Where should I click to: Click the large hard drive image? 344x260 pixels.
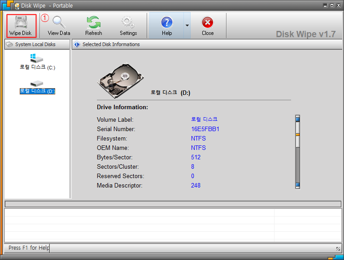click(x=120, y=80)
